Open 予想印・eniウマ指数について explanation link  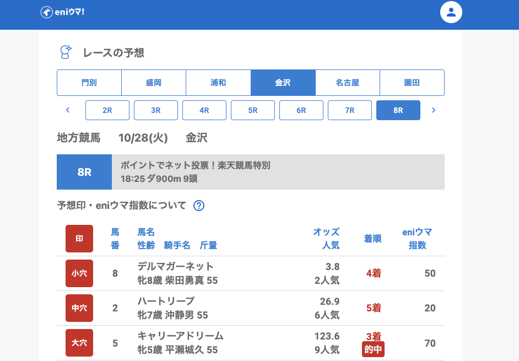point(122,206)
